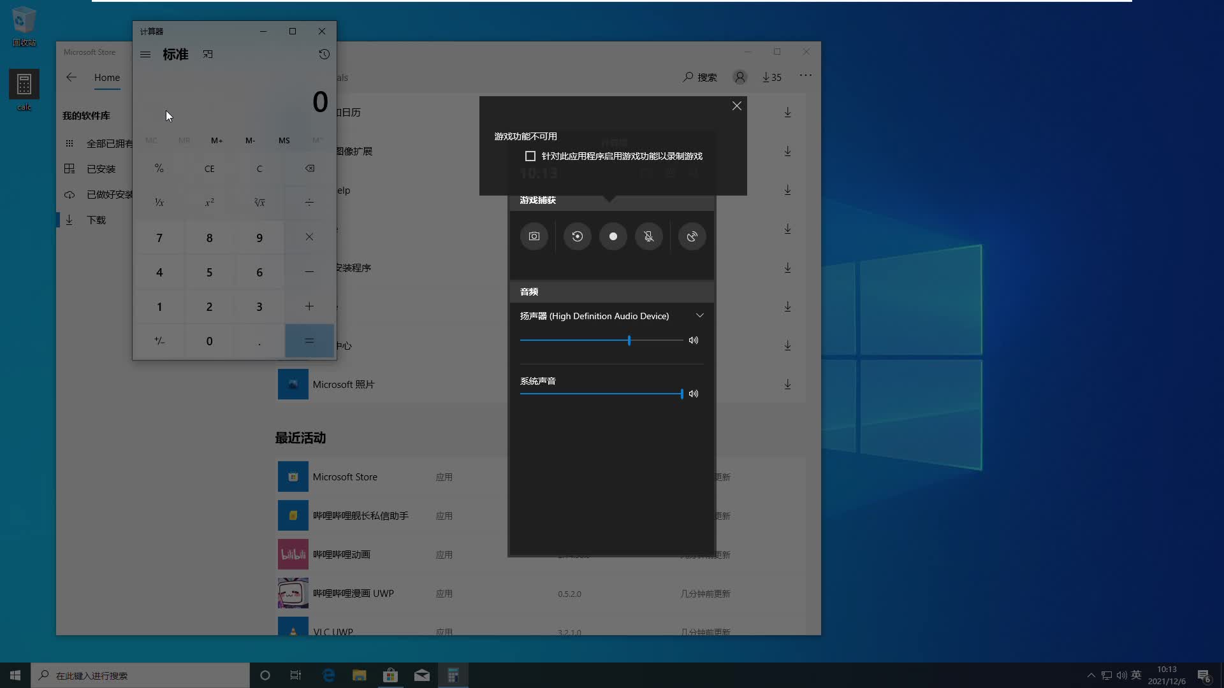
Task: Click the percent key in calculator
Action: 159,168
